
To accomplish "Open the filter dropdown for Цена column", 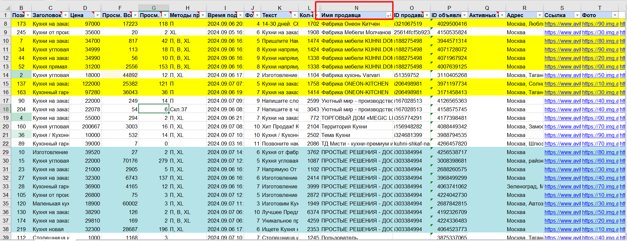I will coord(97,15).
